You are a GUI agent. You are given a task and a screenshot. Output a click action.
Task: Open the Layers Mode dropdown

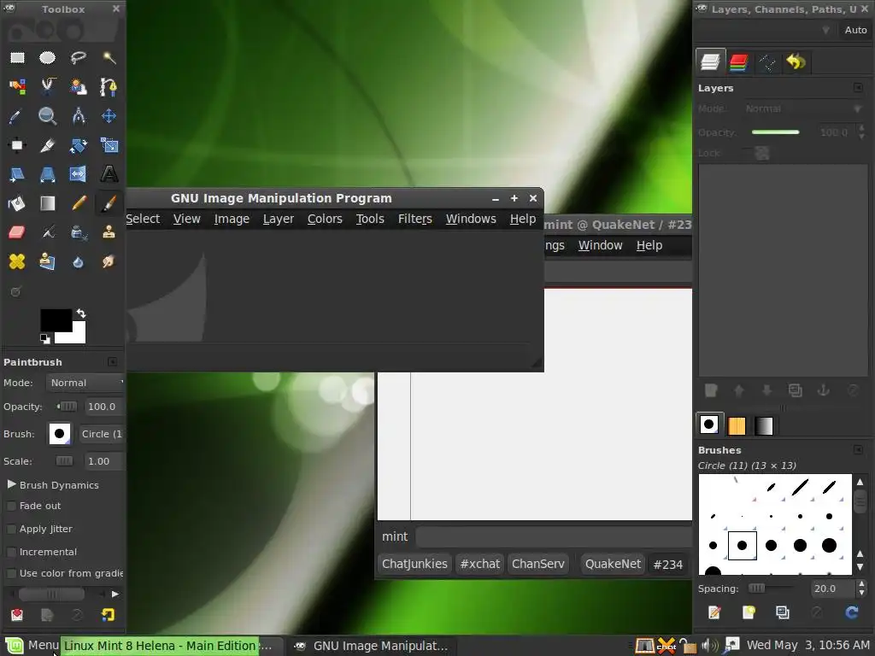pos(803,108)
